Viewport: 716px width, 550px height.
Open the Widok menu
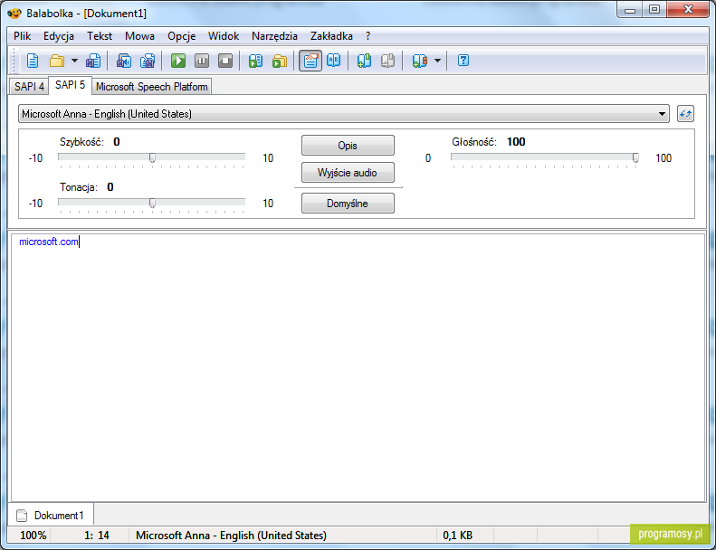224,36
